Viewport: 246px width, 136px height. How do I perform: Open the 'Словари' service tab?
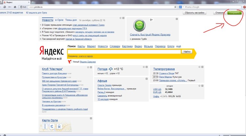115,46
